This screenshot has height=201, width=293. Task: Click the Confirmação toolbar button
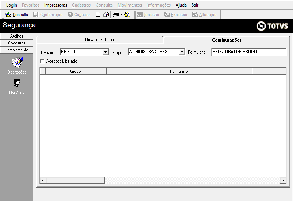[x=48, y=15]
